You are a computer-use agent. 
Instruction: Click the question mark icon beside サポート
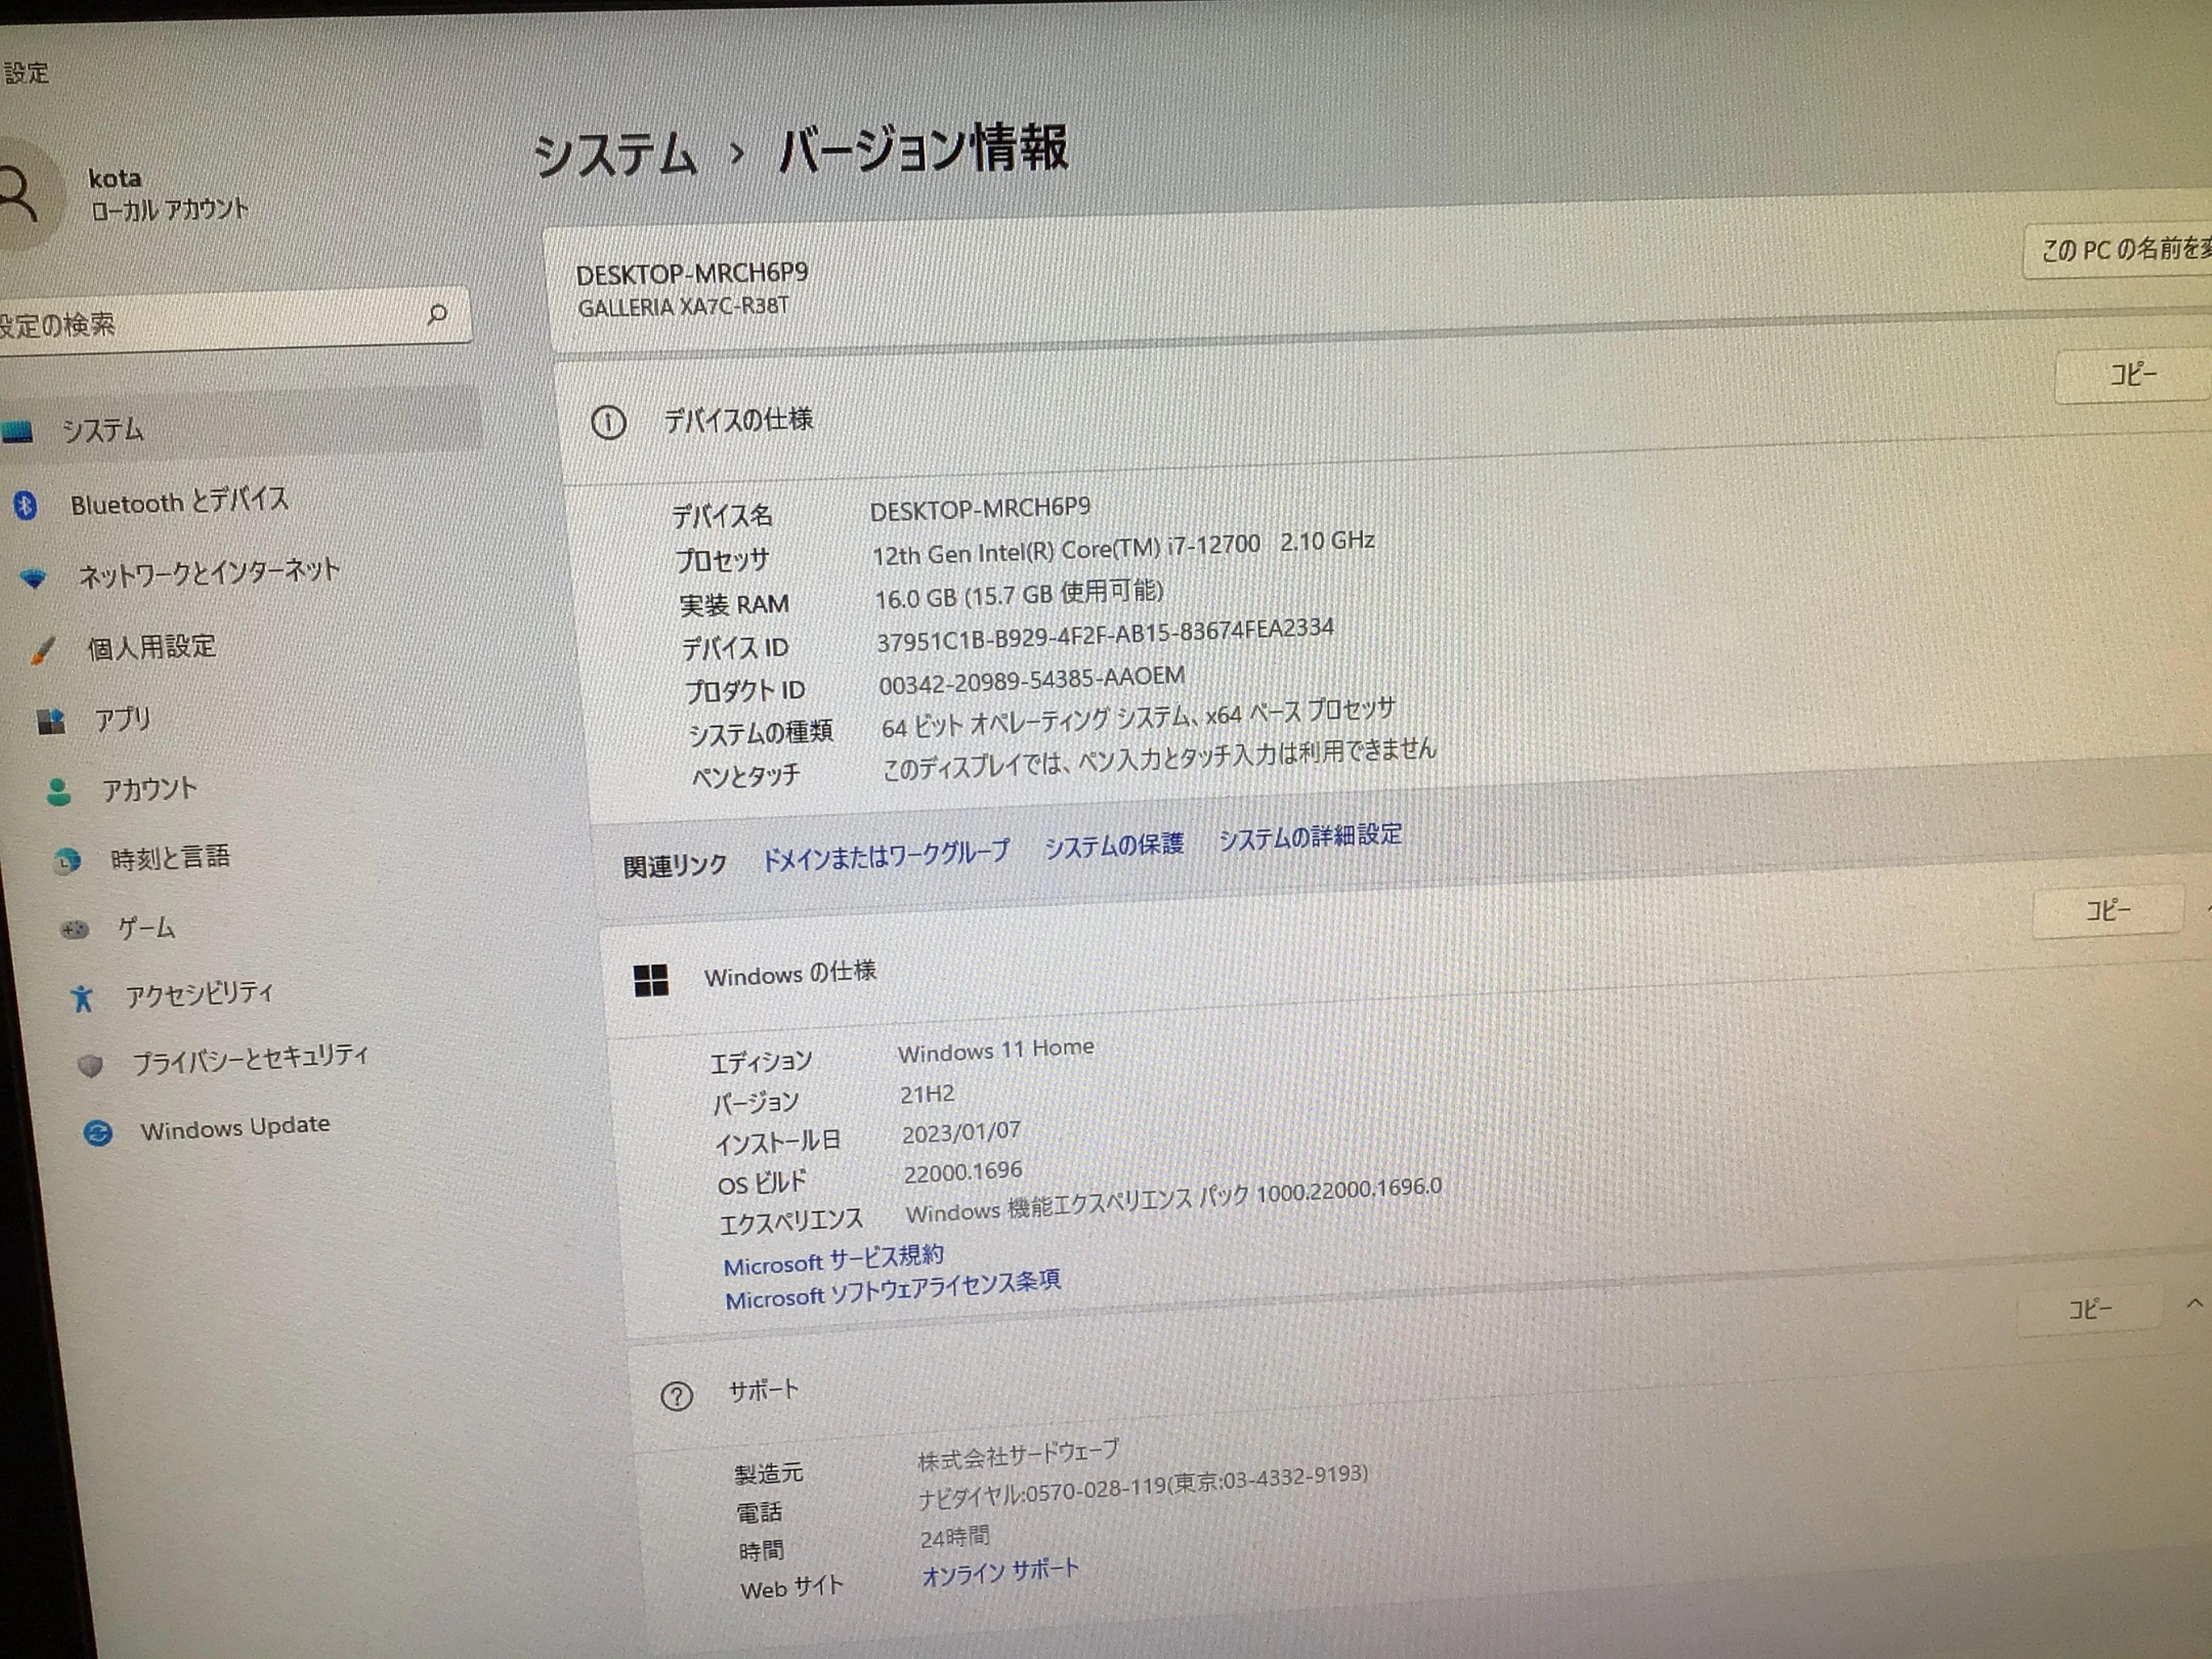tap(677, 1396)
